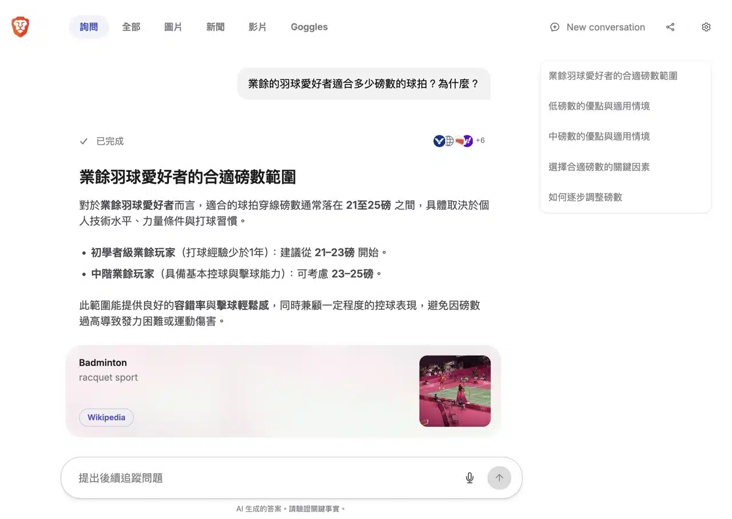Expand the +6 additional sources
The height and width of the screenshot is (519, 732).
pyautogui.click(x=480, y=141)
